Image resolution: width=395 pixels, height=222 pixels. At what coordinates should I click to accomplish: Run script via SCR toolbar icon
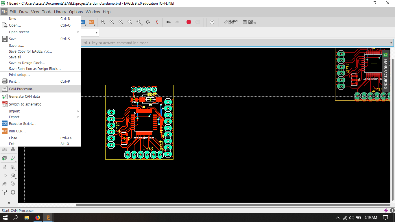click(x=83, y=22)
